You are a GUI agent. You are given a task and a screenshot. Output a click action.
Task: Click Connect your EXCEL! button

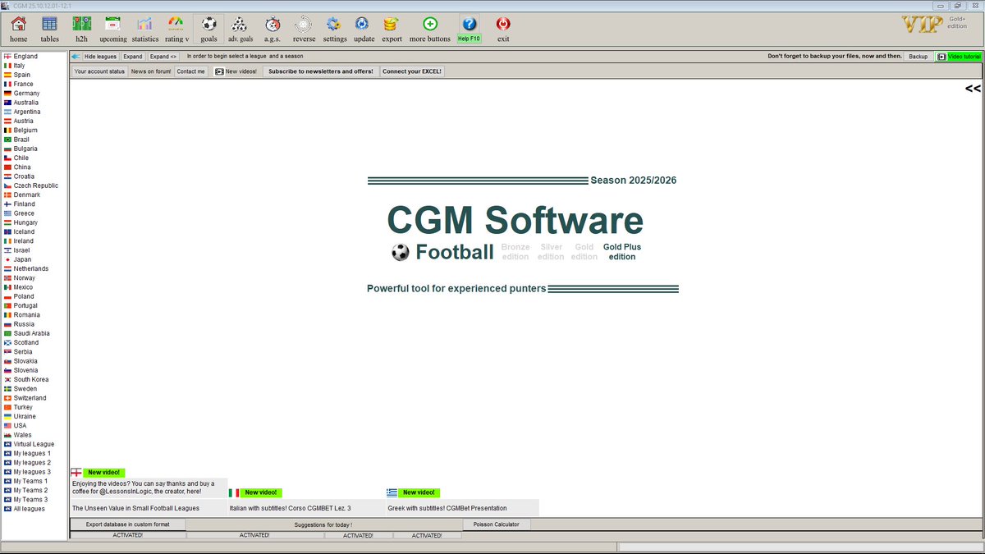click(x=412, y=71)
